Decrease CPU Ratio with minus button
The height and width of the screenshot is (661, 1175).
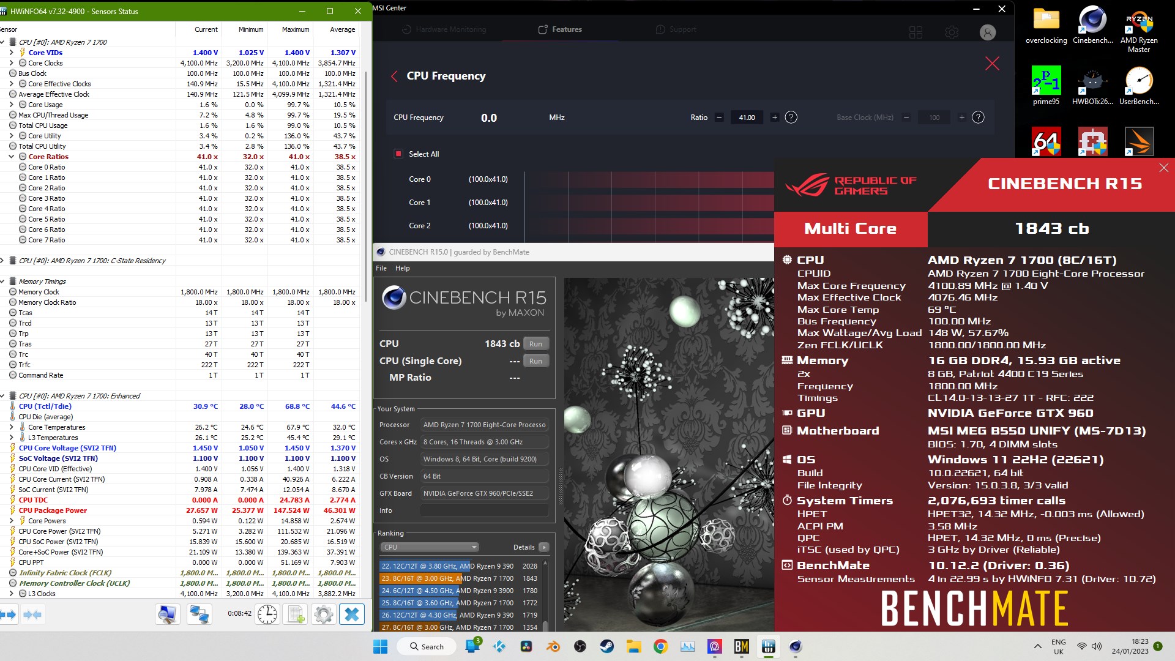click(719, 118)
